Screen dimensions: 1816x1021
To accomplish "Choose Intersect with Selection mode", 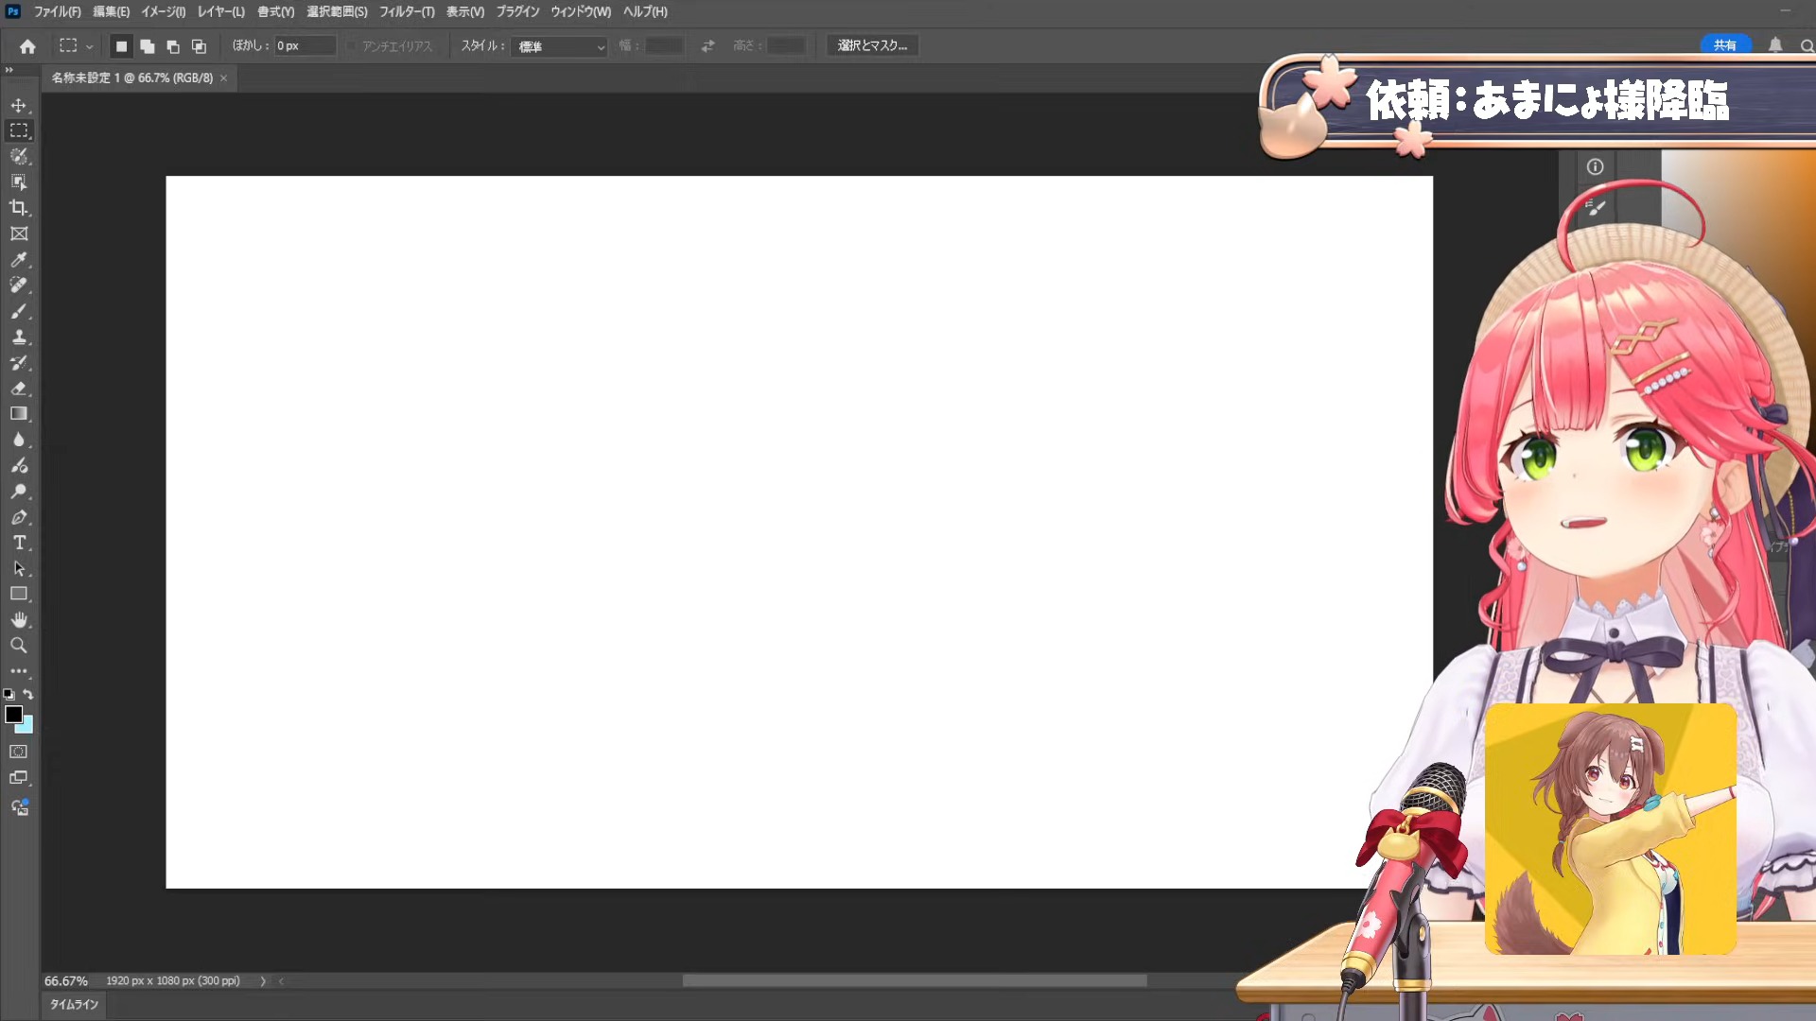I will click(x=199, y=45).
